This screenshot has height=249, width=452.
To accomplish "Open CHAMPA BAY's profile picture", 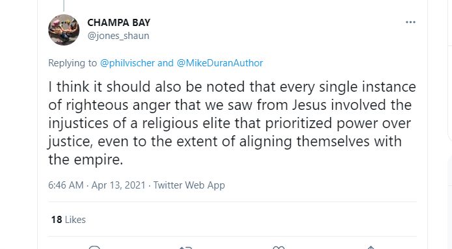I will coord(64,30).
